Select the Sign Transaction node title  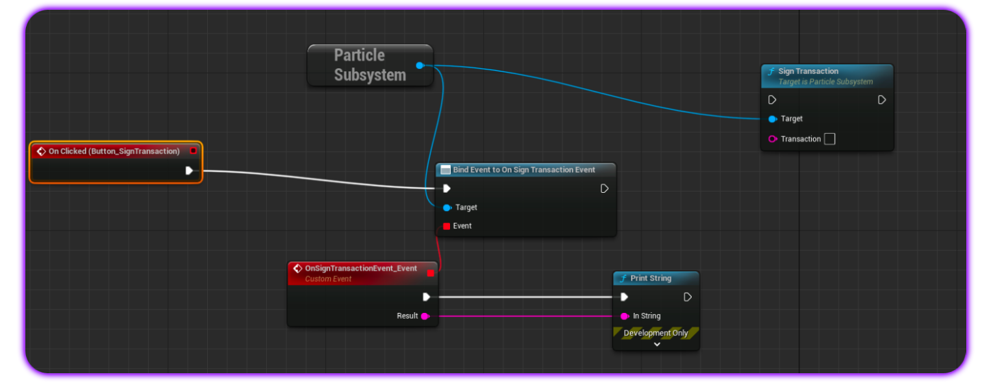[x=809, y=71]
